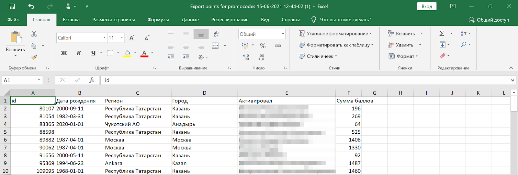Switch to the Формулы tab
This screenshot has height=175, width=518.
click(x=158, y=20)
